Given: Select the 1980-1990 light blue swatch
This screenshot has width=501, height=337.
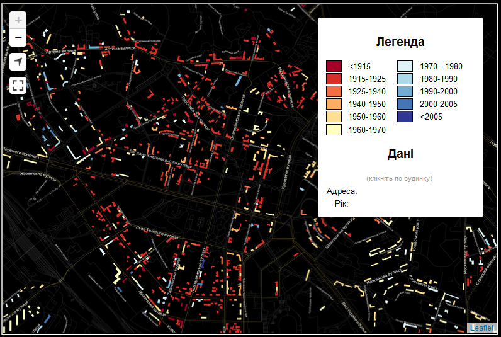Looking at the screenshot, I should pyautogui.click(x=405, y=79).
